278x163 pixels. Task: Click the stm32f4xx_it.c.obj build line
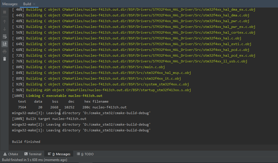(96, 78)
